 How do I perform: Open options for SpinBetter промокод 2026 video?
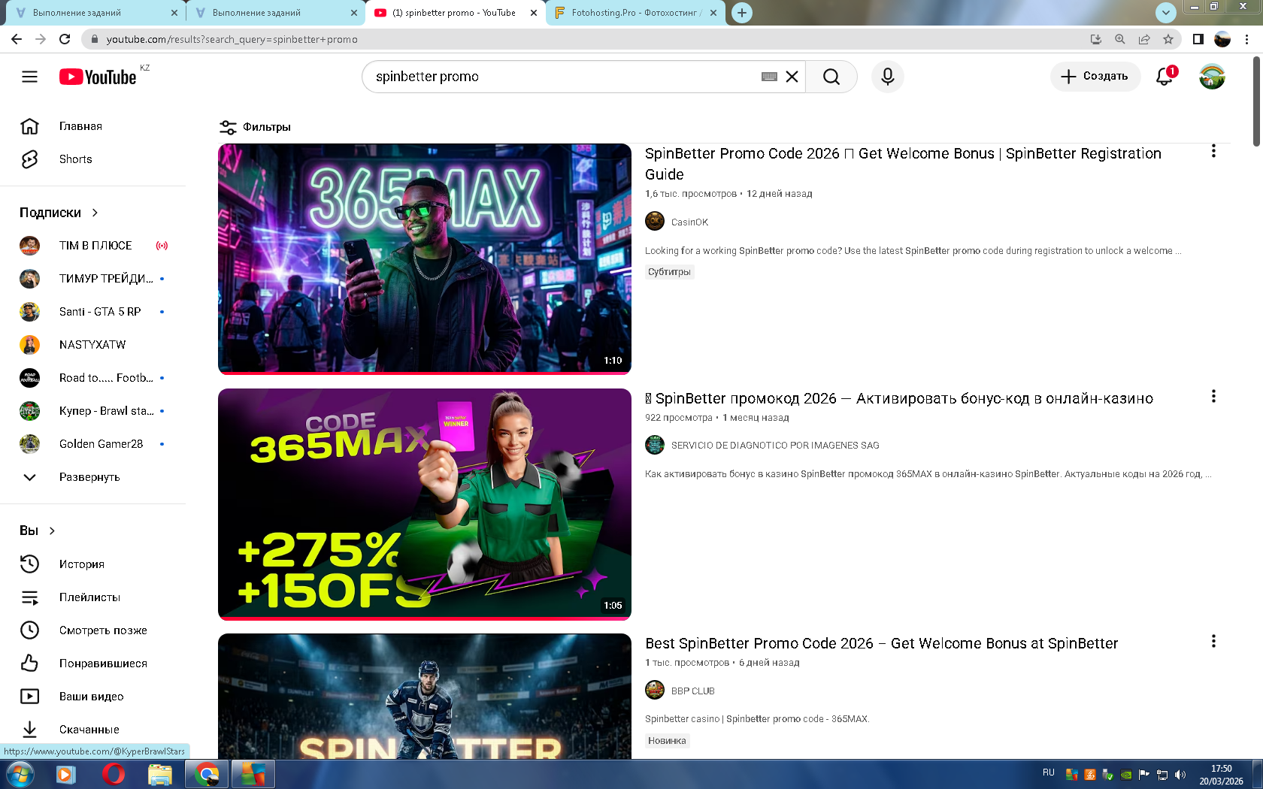[1213, 396]
